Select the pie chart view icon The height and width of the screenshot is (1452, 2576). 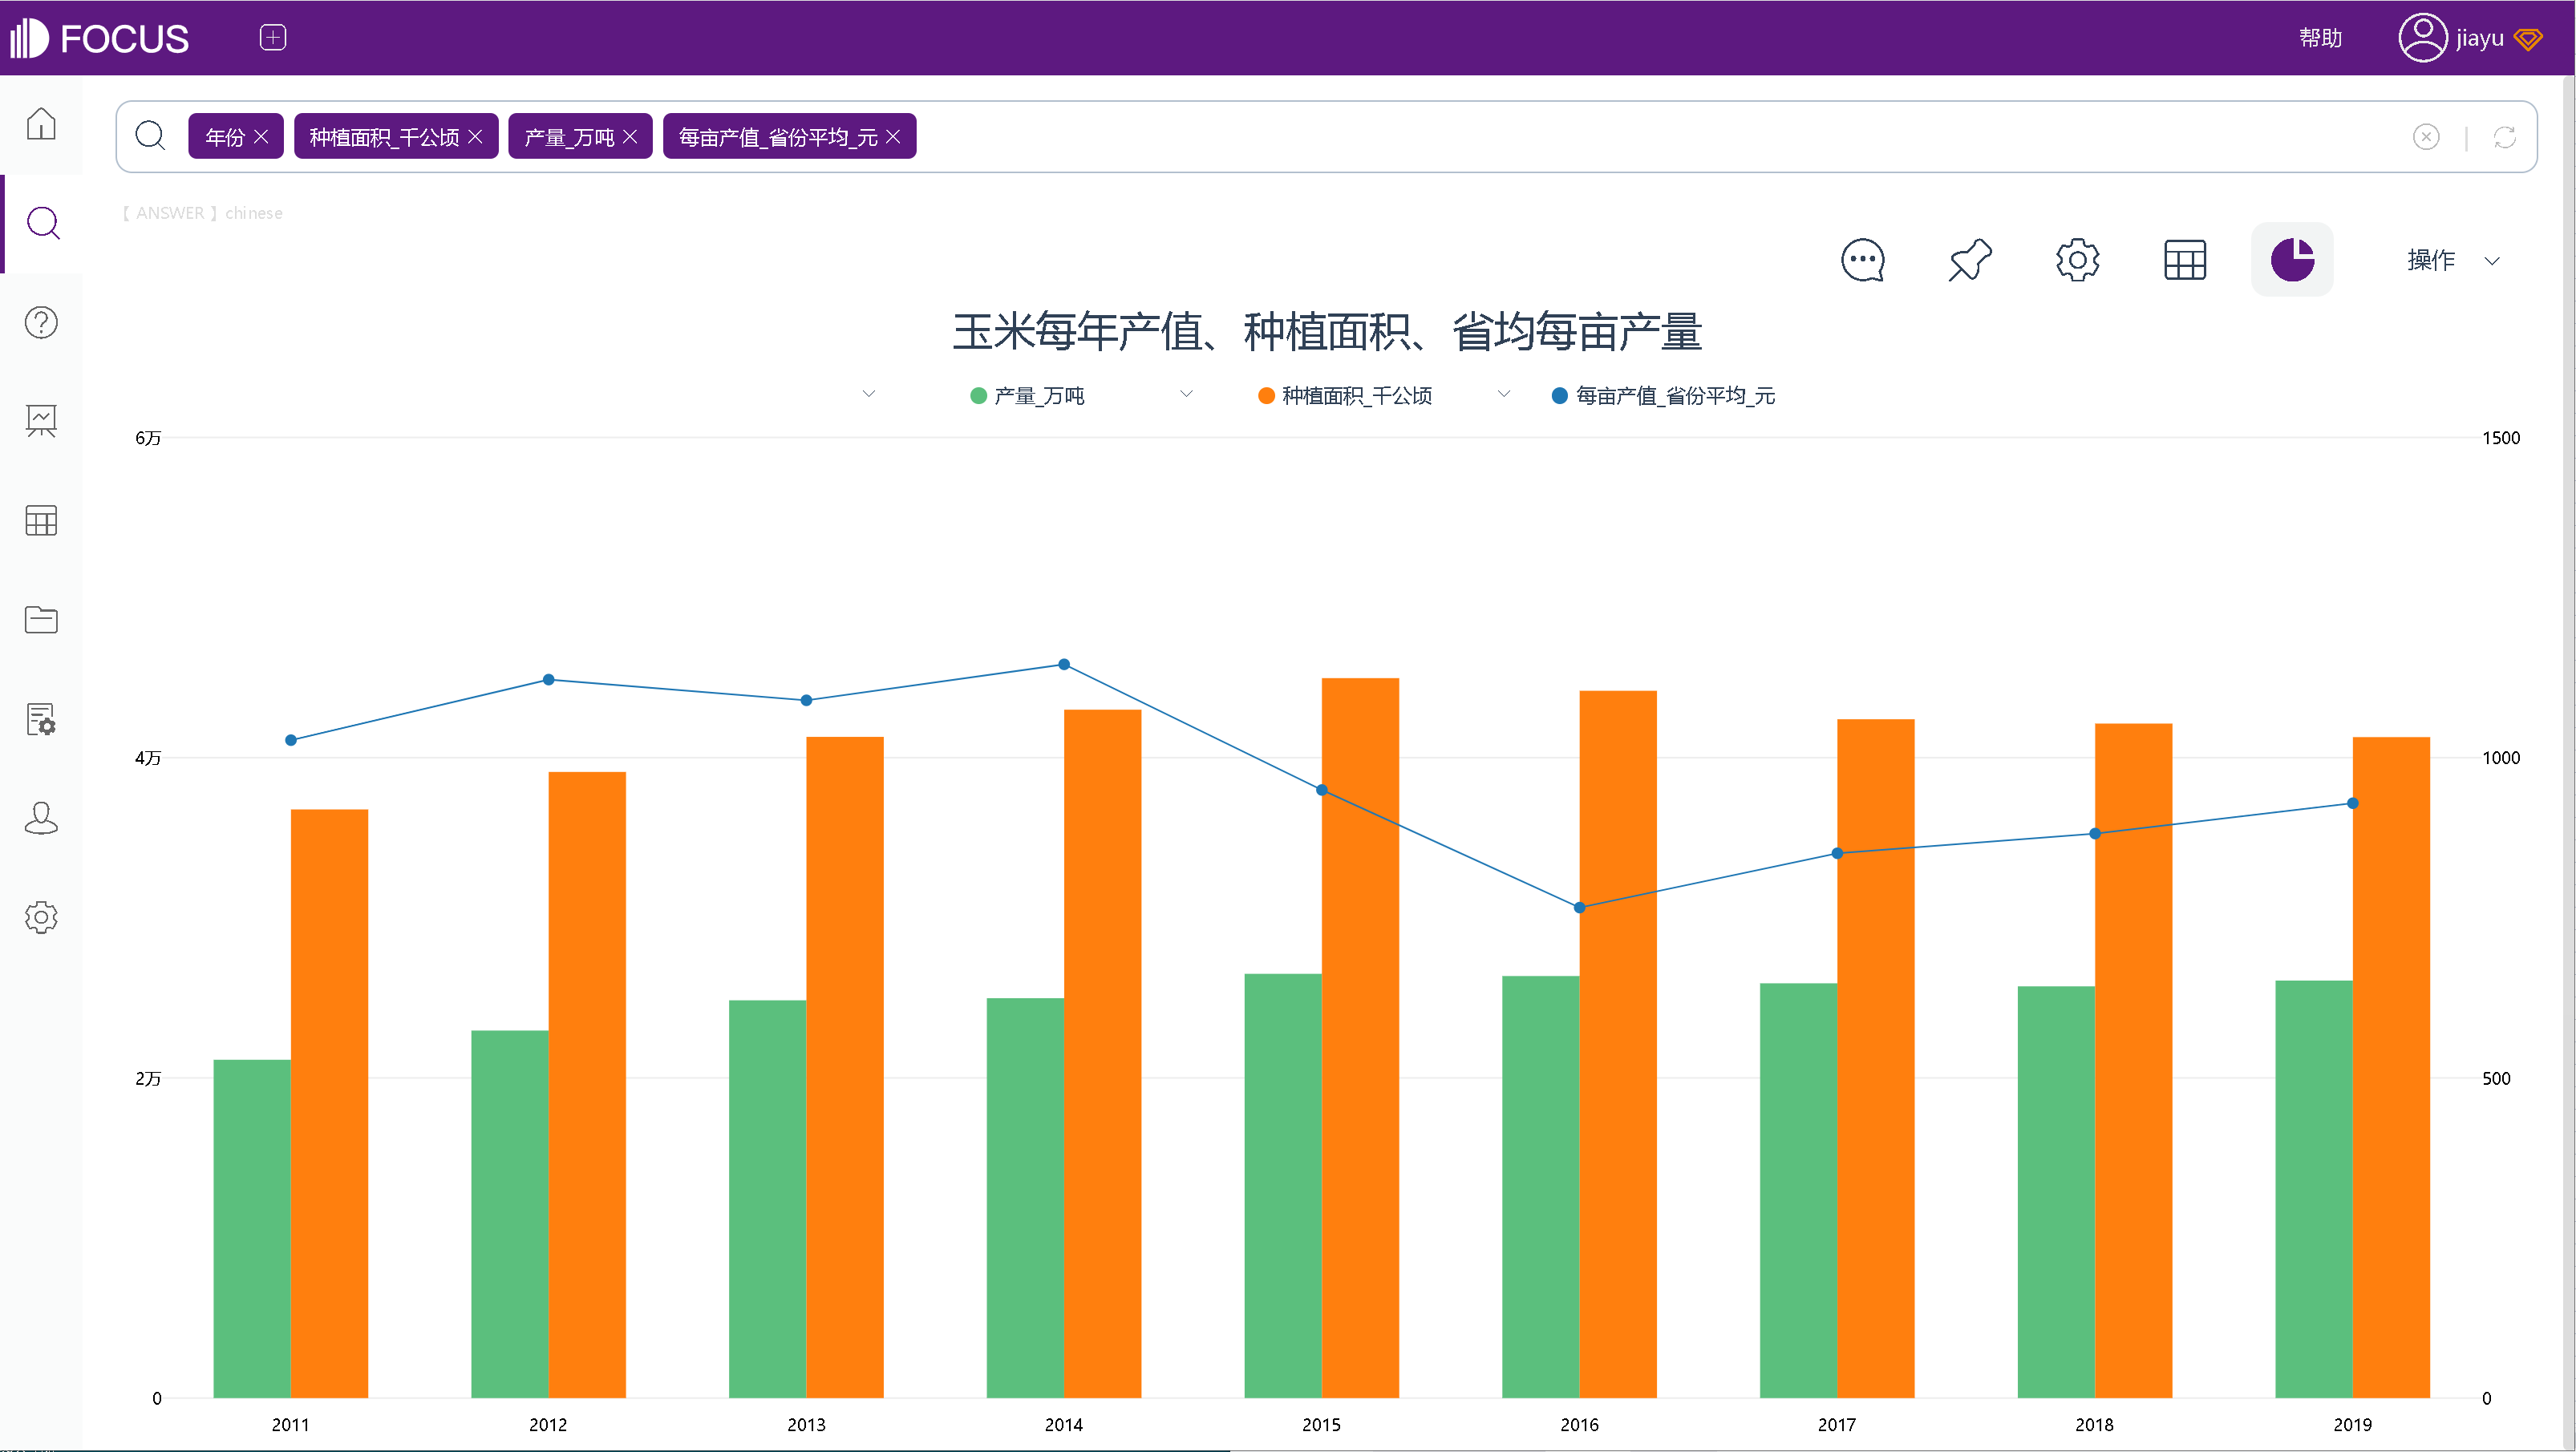pyautogui.click(x=2292, y=260)
